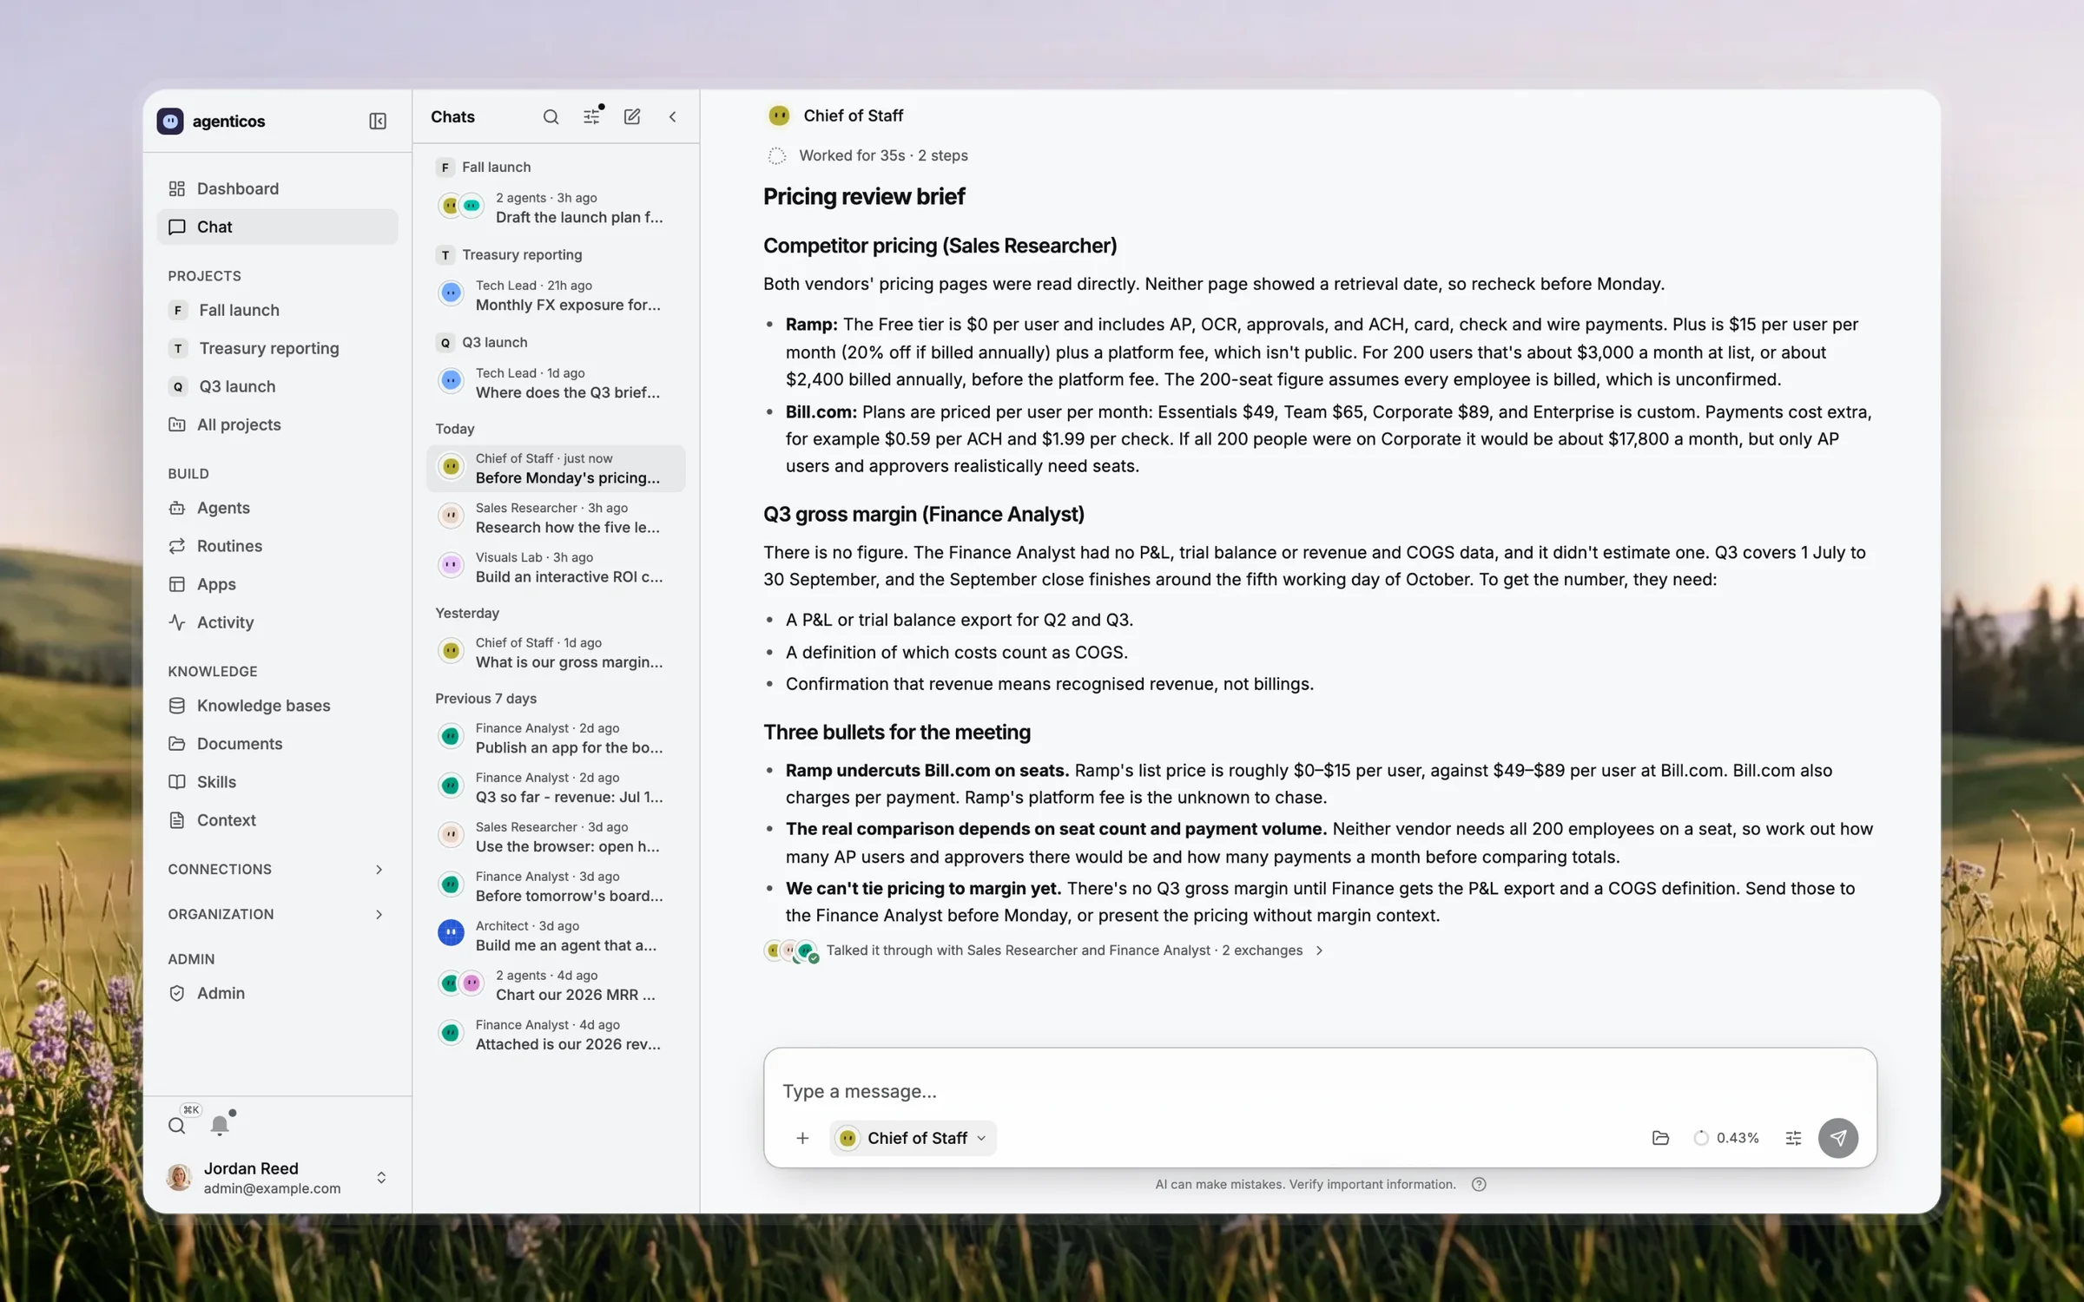Screen dimensions: 2084x1302
Task: Go to Knowledge bases
Action: click(277, 706)
